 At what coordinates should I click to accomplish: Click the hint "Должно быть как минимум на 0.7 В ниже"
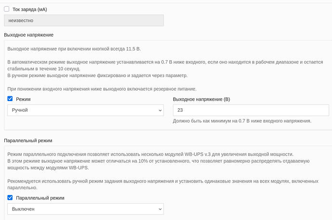[242, 121]
